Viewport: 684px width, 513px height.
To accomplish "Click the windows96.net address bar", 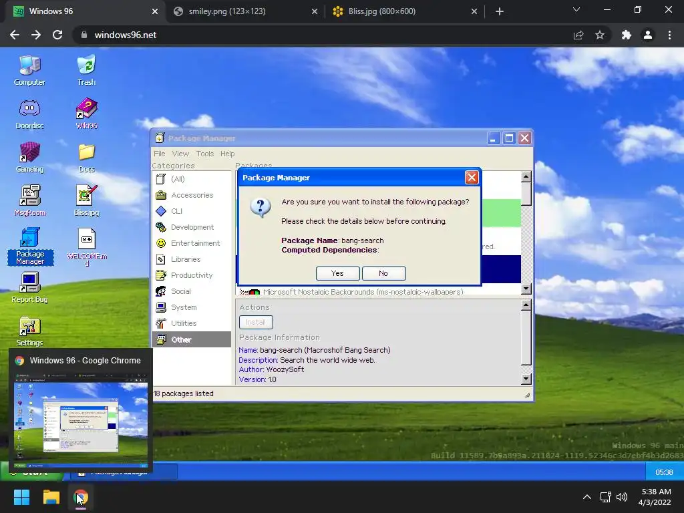I will [323, 35].
